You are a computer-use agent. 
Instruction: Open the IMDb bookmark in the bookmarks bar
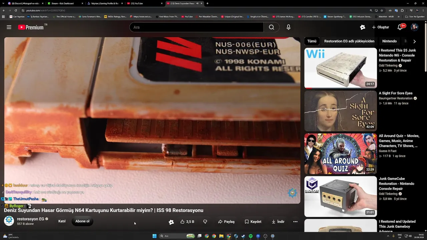[115, 16]
